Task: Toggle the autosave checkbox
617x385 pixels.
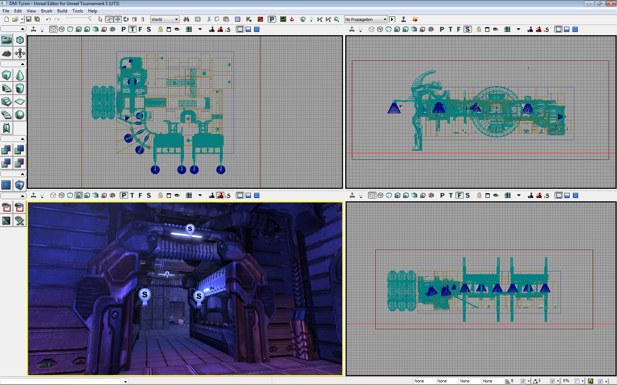Action: click(600, 381)
